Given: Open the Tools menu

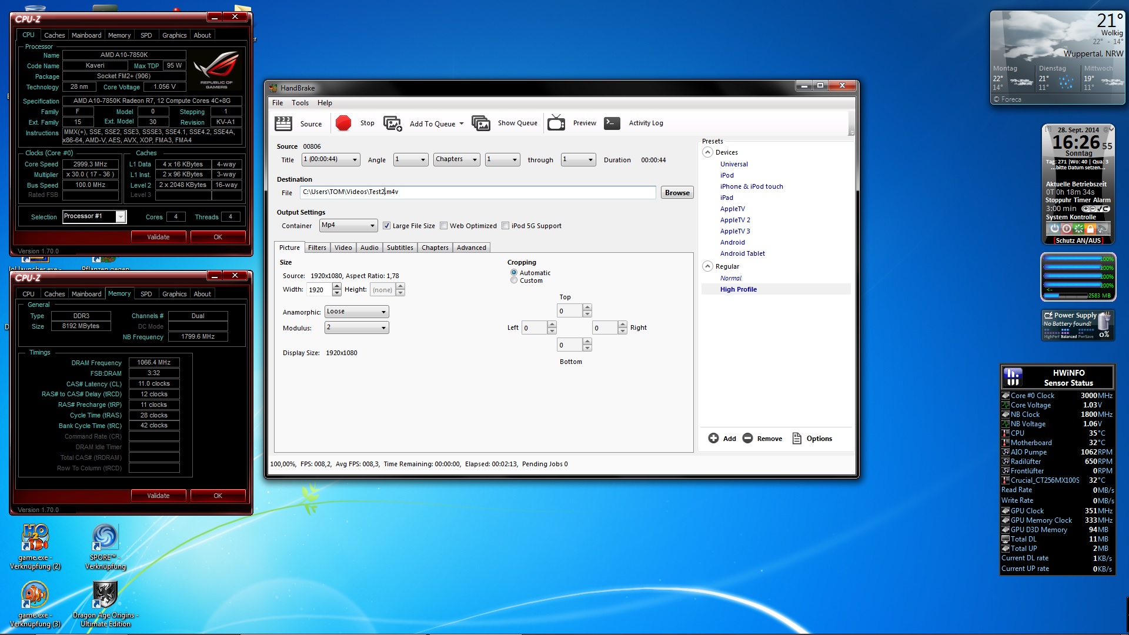Looking at the screenshot, I should pyautogui.click(x=300, y=103).
